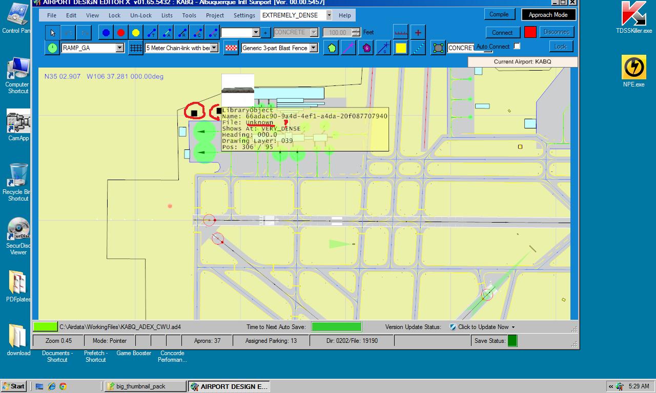Click the red plus crosshair tool

[418, 32]
